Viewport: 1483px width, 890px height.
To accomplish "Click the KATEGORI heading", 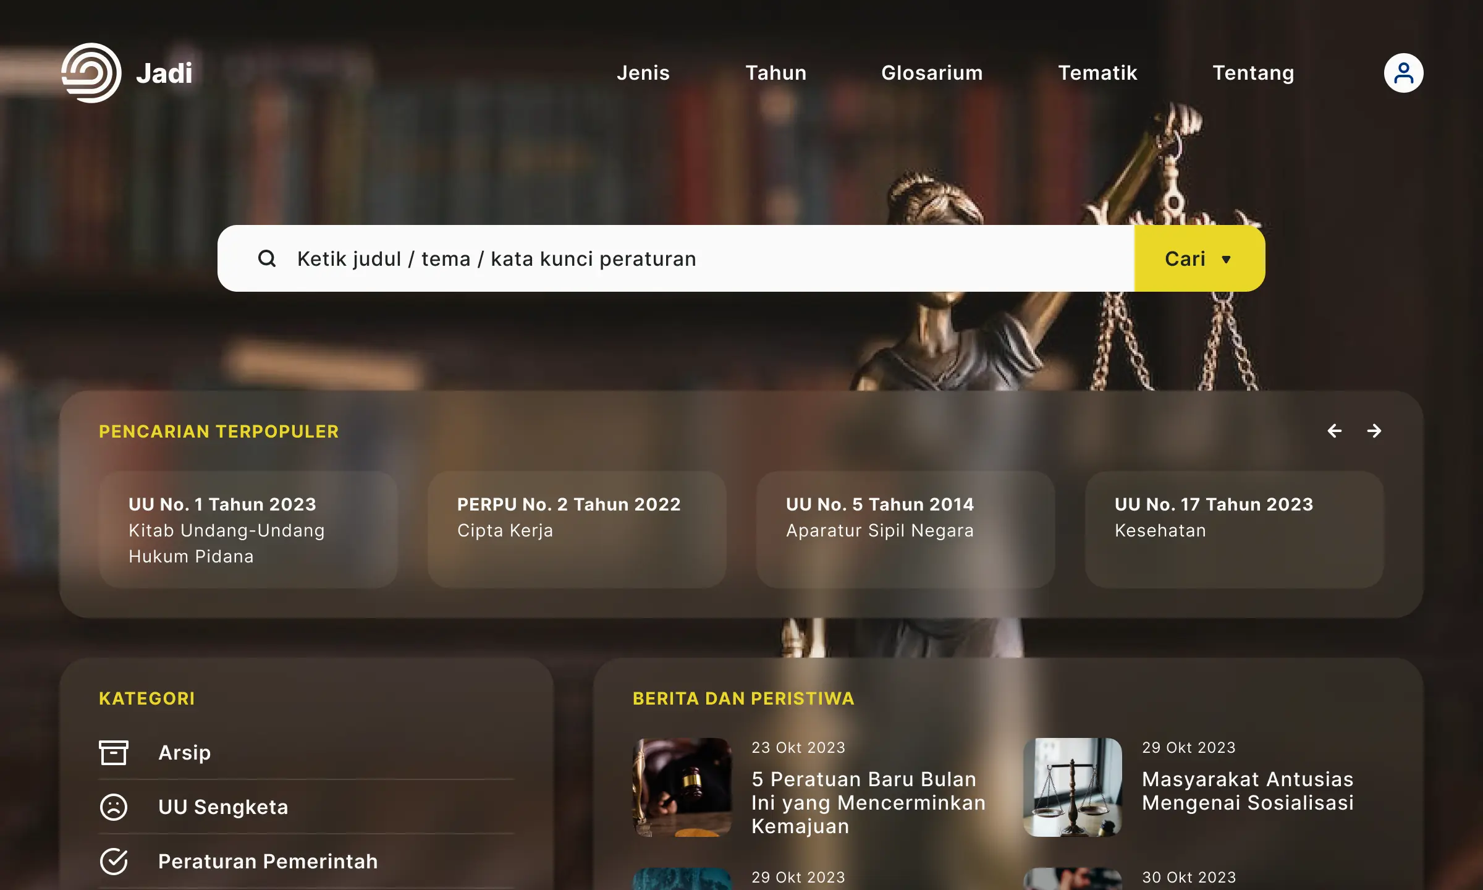I will 147,698.
